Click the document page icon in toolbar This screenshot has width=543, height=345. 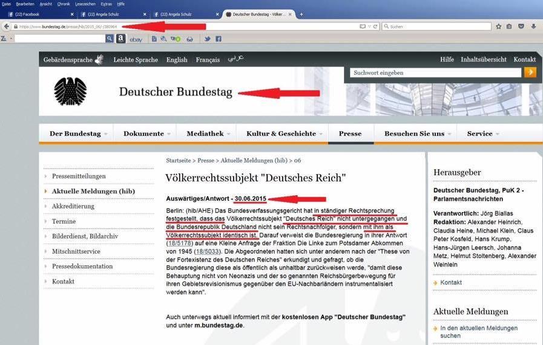tap(154, 39)
